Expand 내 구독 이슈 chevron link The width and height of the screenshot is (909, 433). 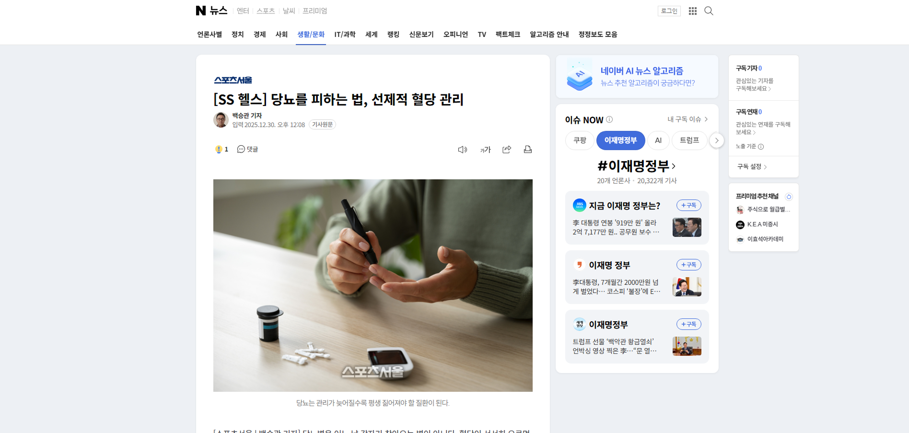point(688,119)
